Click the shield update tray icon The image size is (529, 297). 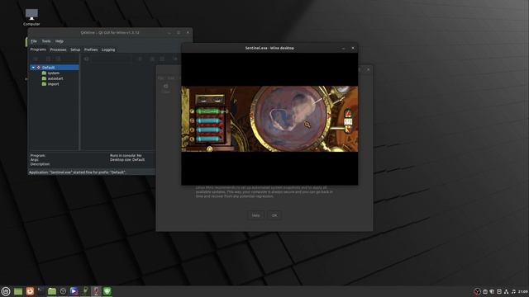(492, 291)
